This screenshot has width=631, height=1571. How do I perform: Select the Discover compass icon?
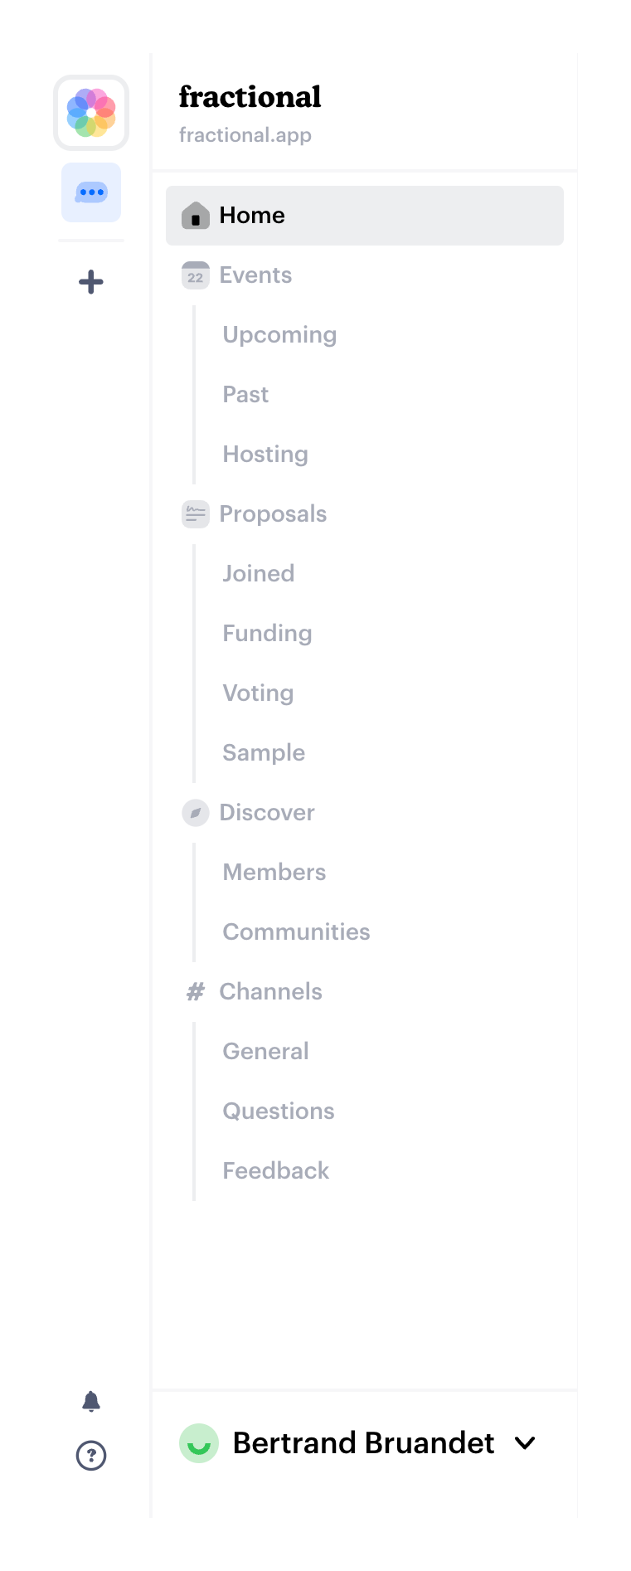tap(195, 812)
